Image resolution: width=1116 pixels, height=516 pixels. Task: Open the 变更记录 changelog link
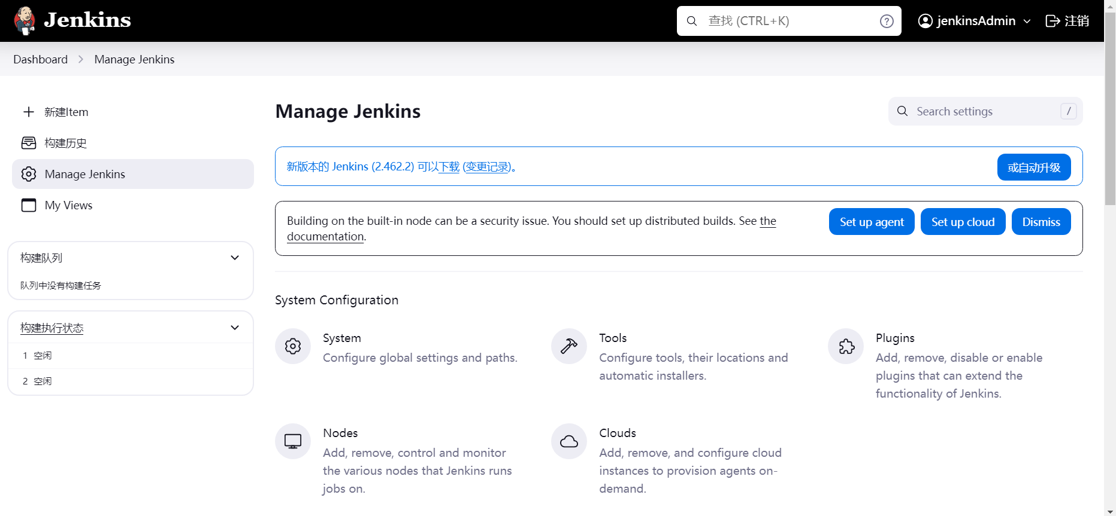point(488,167)
